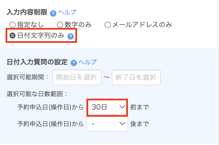Open the 30日 前まで dropdown
The height and width of the screenshot is (145, 219).
(x=108, y=107)
